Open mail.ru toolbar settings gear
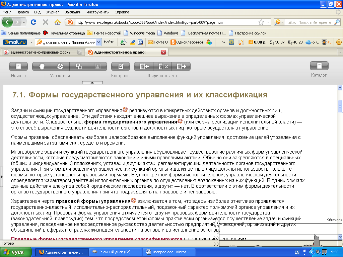The height and width of the screenshot is (257, 343). click(339, 42)
